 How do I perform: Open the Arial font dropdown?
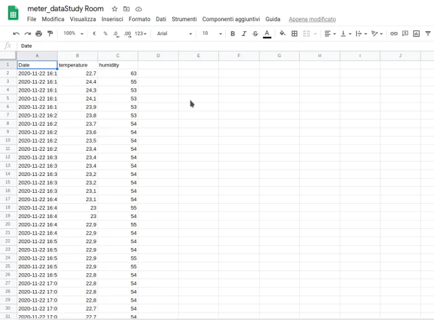[x=174, y=33]
